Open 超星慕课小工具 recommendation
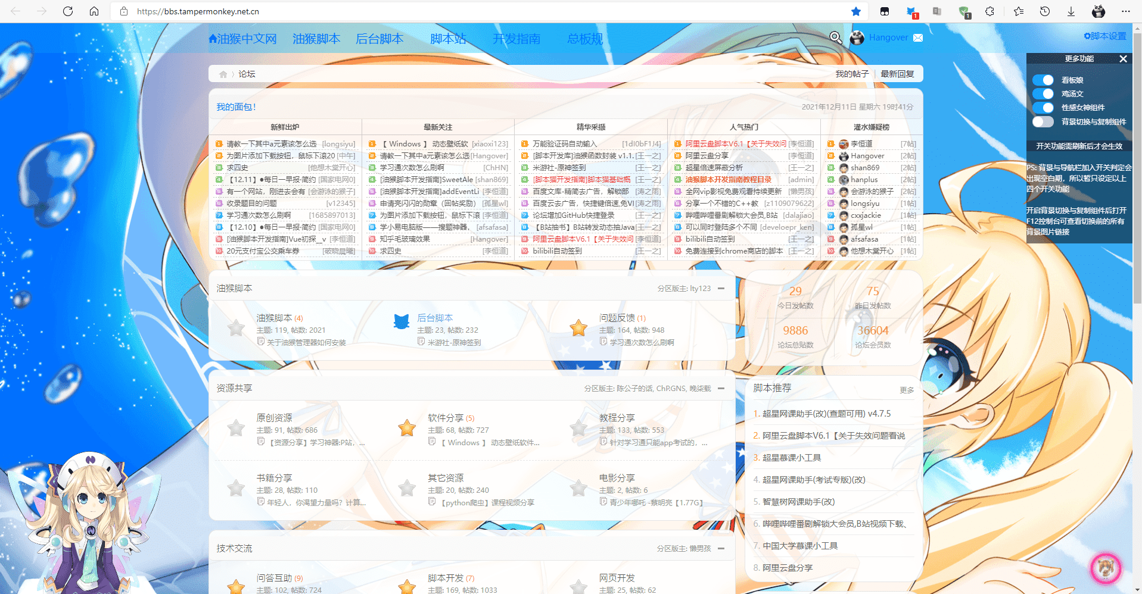Image resolution: width=1142 pixels, height=594 pixels. click(x=792, y=457)
